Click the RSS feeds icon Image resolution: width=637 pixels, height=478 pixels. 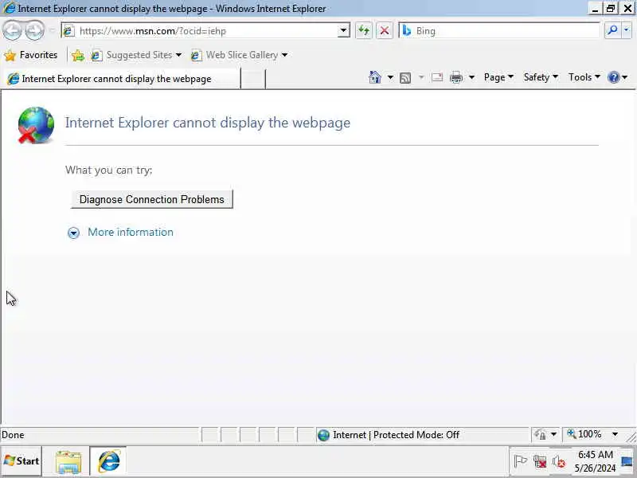(405, 77)
